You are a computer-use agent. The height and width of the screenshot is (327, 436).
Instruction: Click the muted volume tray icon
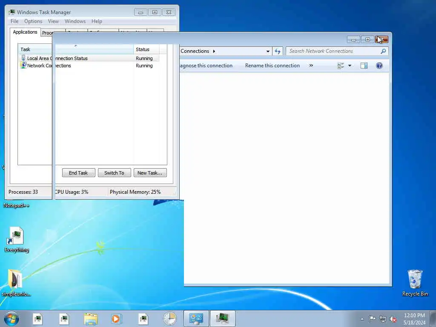point(393,319)
